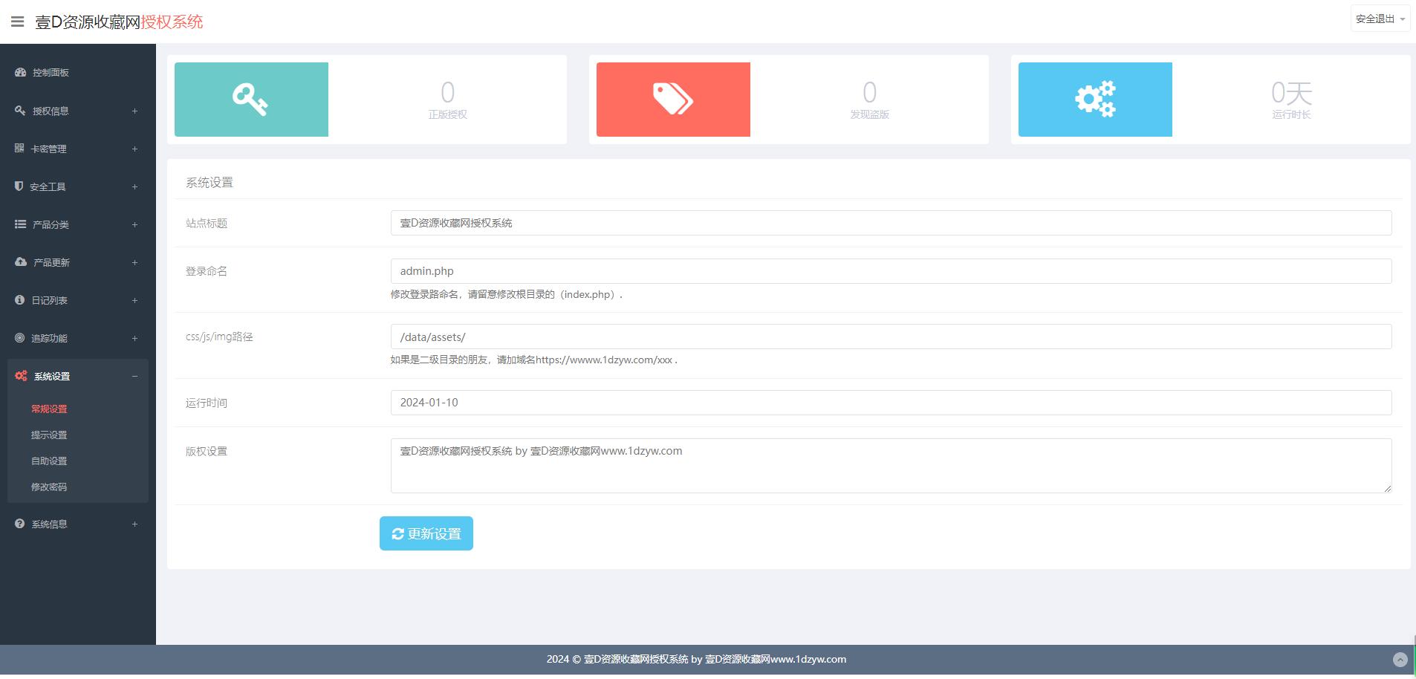Click the red gears icon beside 系统设置
This screenshot has width=1416, height=679.
(x=21, y=376)
